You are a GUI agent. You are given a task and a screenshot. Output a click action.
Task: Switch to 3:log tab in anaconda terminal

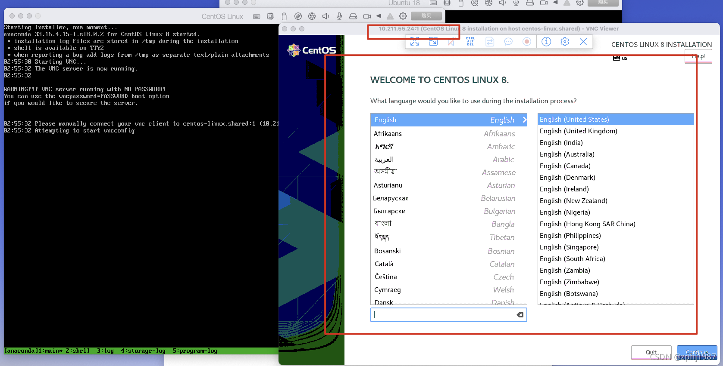point(105,351)
